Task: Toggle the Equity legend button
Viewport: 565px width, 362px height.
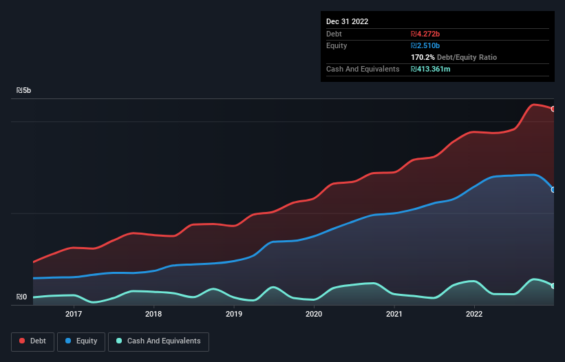Action: tap(81, 341)
